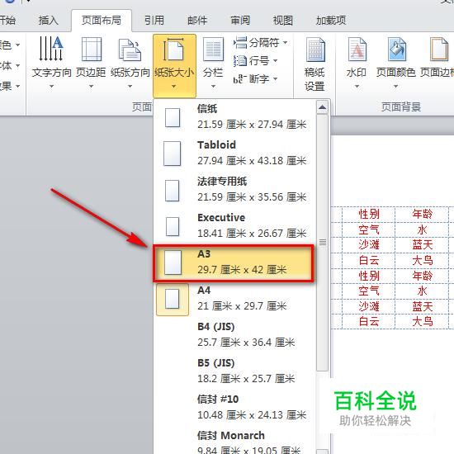Click the 纸张大小 paper size button

pyautogui.click(x=174, y=65)
